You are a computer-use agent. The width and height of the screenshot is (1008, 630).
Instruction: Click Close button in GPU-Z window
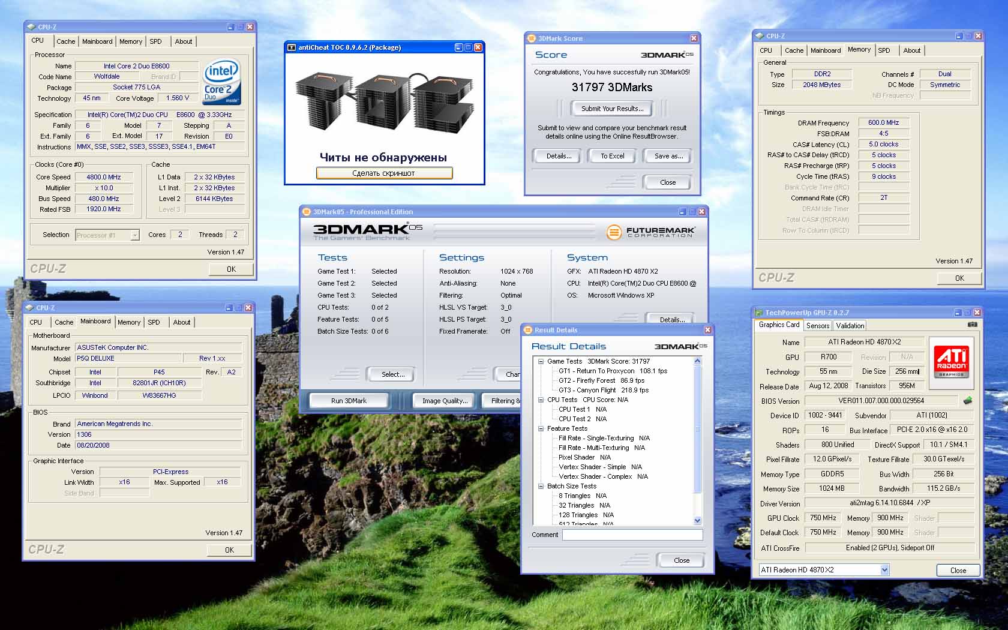coord(958,571)
